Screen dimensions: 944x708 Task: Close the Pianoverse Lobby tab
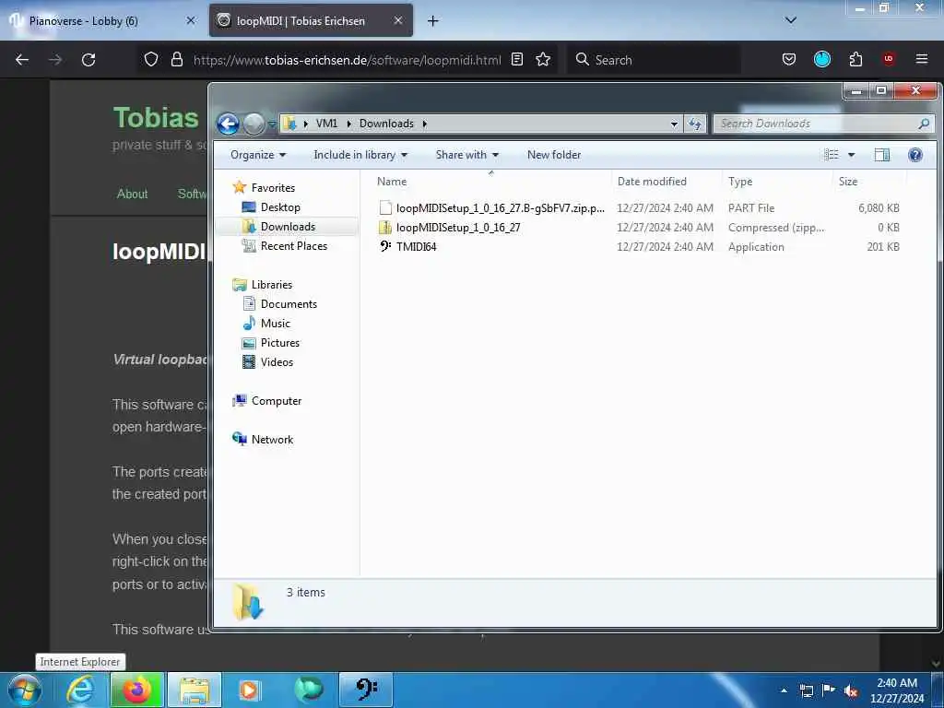pyautogui.click(x=191, y=20)
